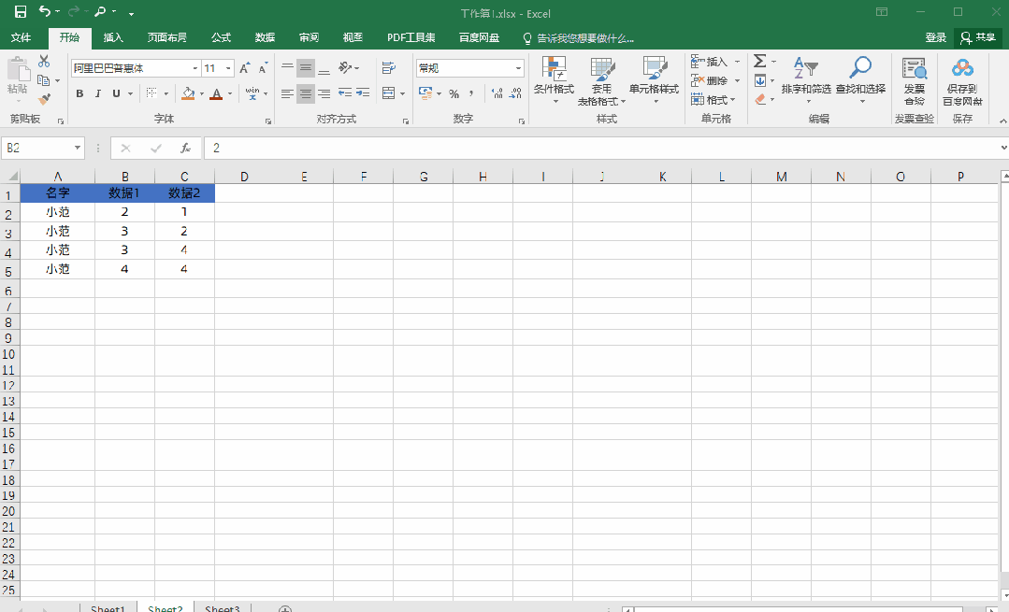Click the fill color paint bucket swatch
This screenshot has height=612, width=1009.
point(188,93)
